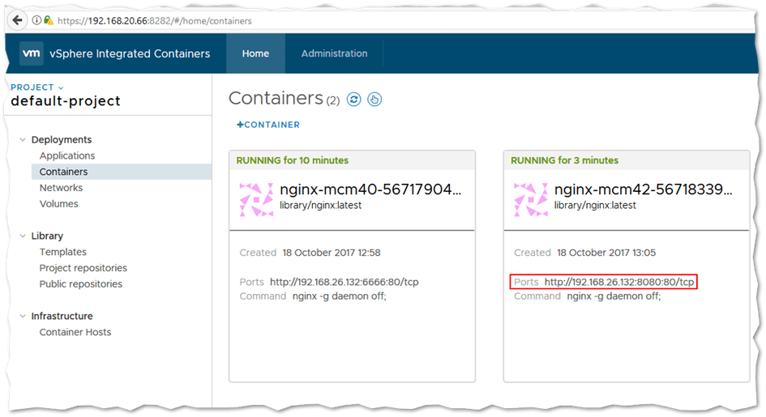Click the default-project name
This screenshot has height=417, width=766.
coord(66,101)
